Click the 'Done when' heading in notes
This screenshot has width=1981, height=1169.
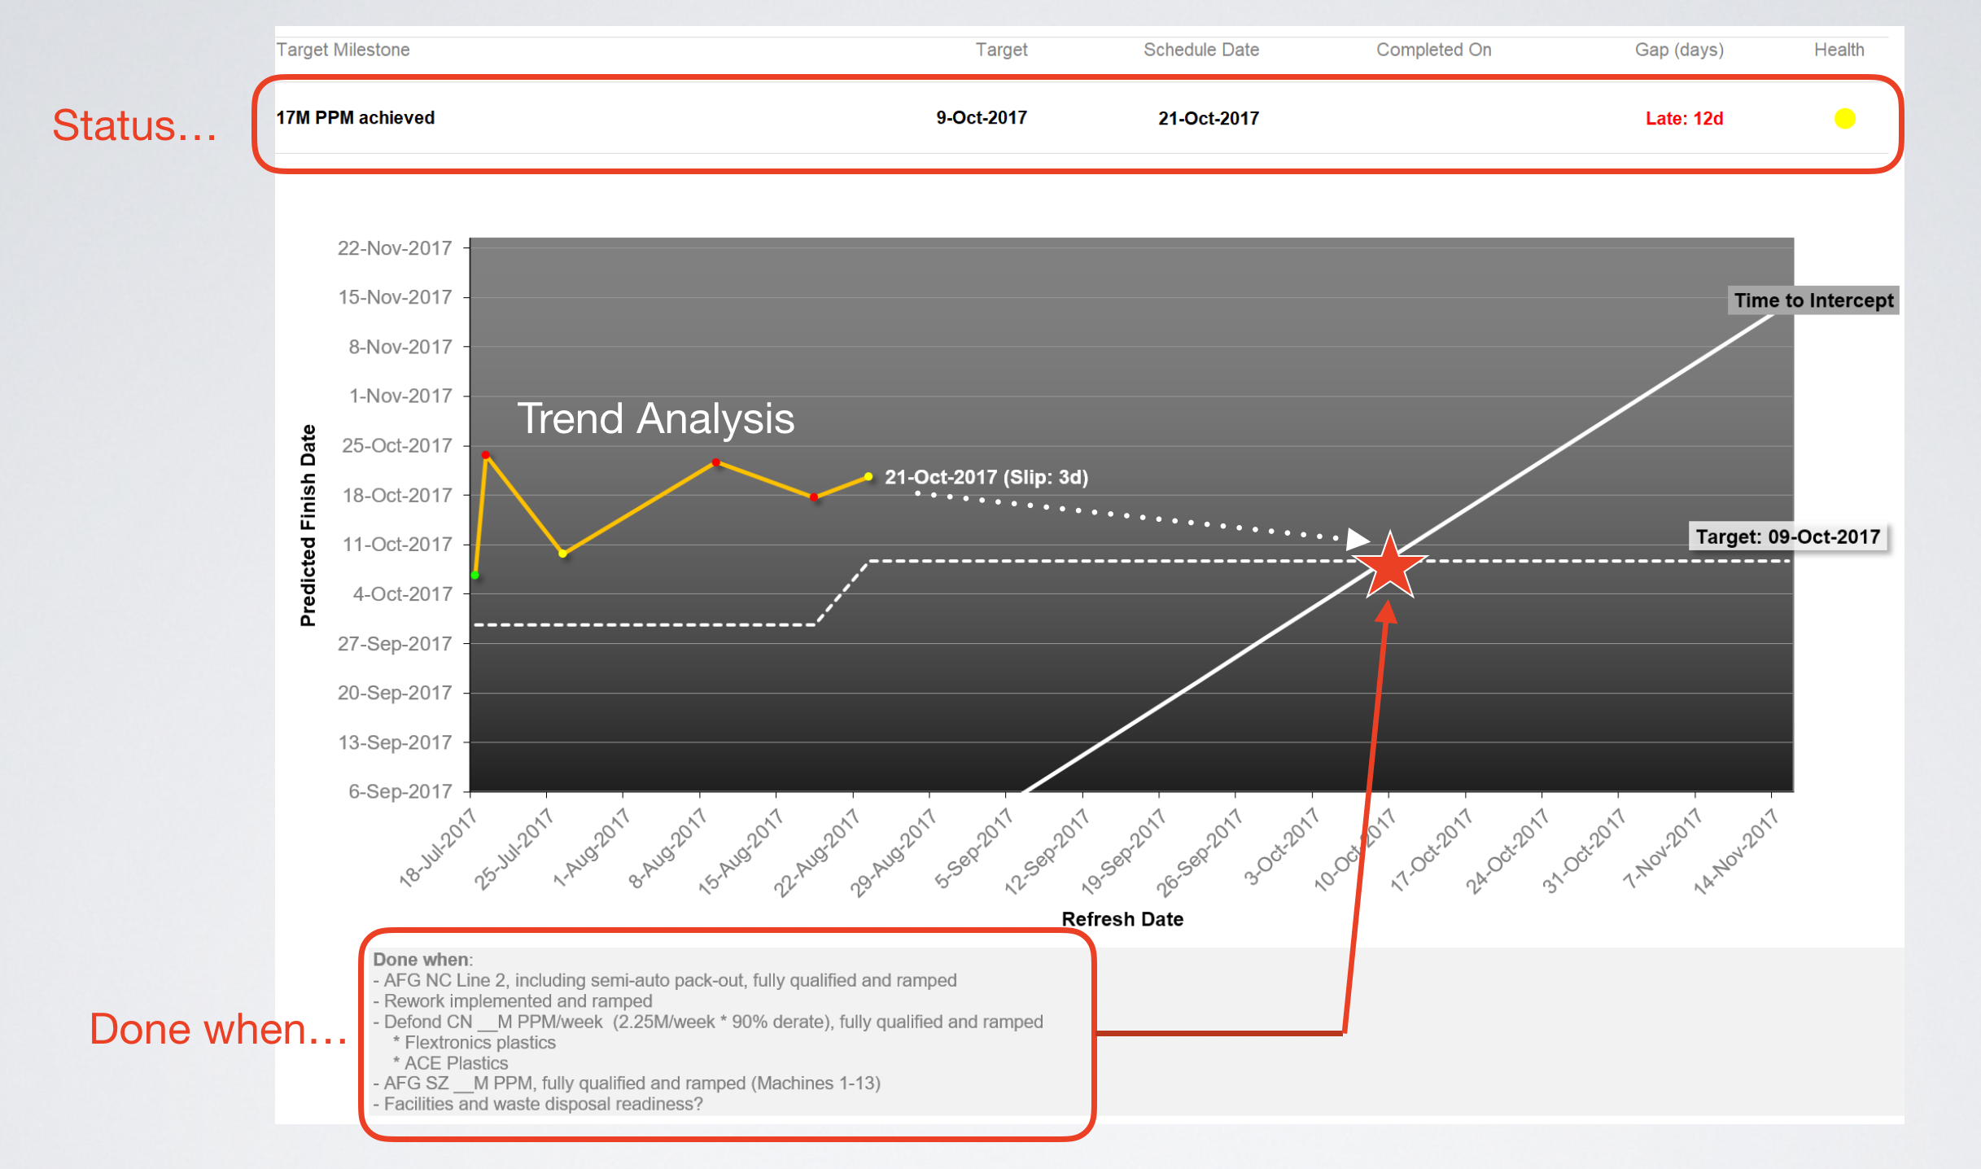coord(422,960)
